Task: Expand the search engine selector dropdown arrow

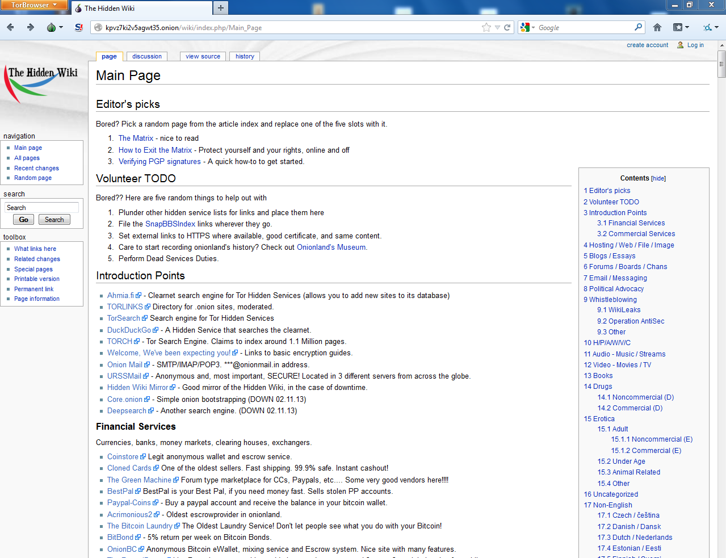Action: pyautogui.click(x=533, y=27)
